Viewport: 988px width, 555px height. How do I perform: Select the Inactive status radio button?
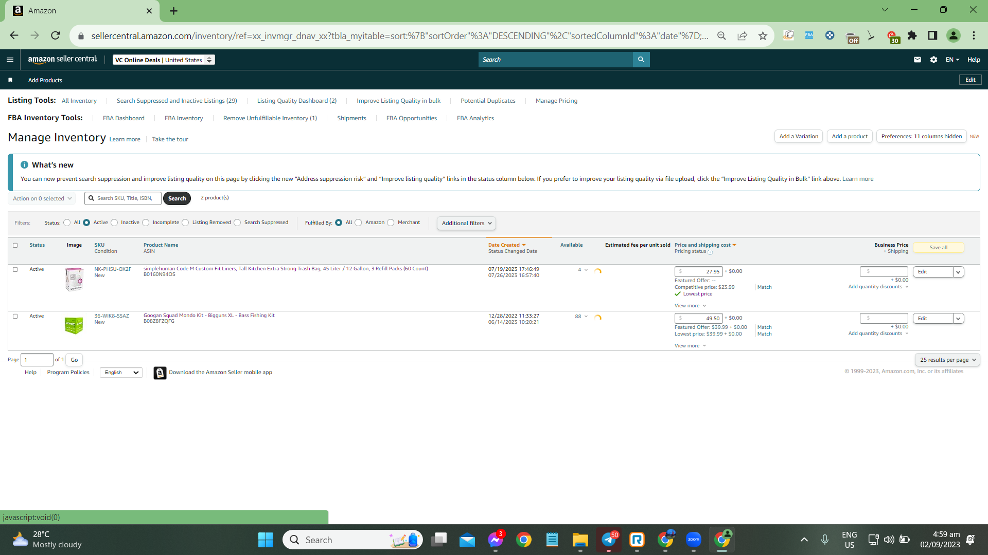[114, 223]
